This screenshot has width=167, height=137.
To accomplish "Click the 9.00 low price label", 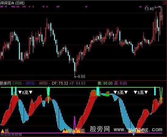I will click(82, 77).
